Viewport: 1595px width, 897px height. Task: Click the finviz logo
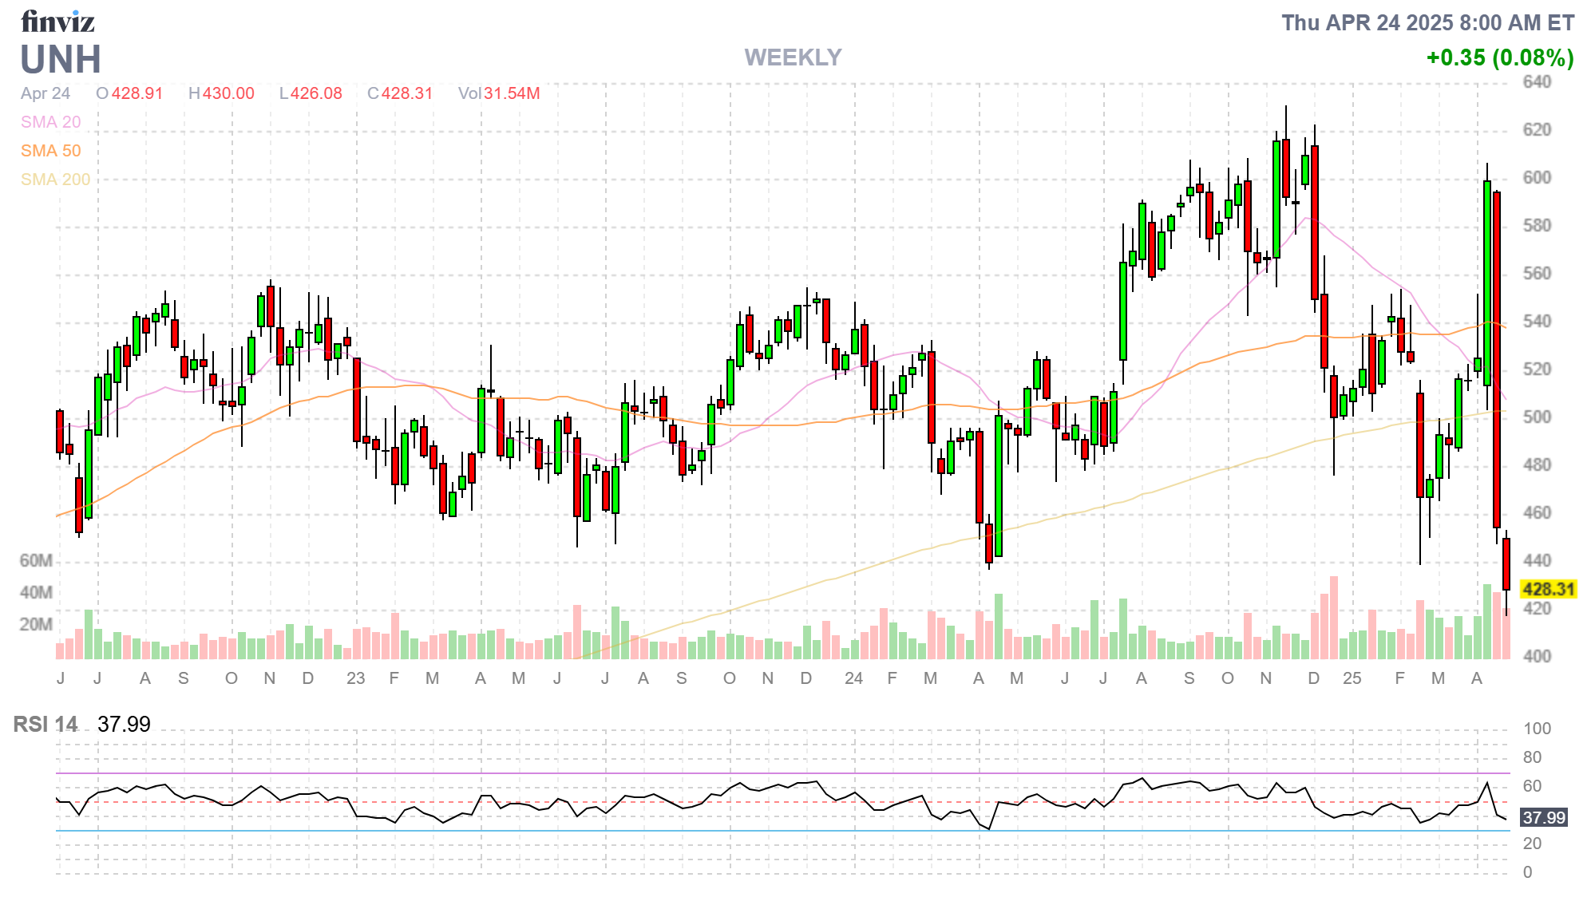(x=57, y=22)
